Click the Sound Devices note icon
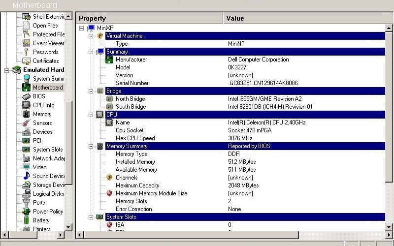The image size is (394, 246). click(26, 176)
